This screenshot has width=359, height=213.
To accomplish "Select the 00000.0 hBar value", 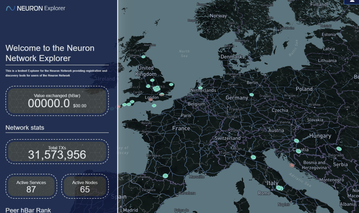I will pos(49,103).
